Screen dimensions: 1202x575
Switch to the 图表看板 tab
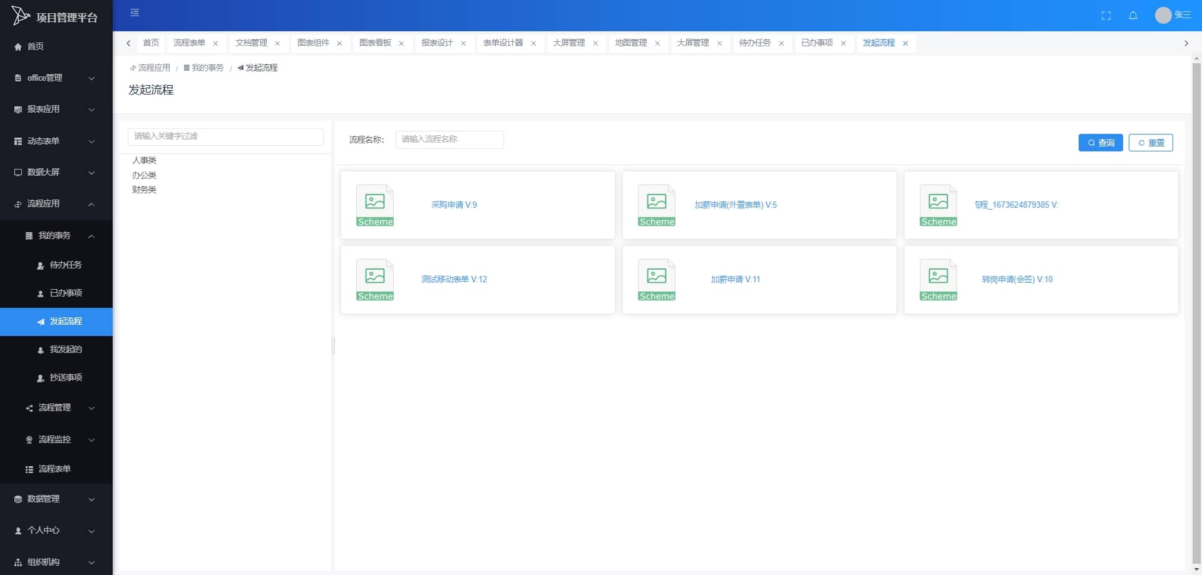[x=376, y=43]
